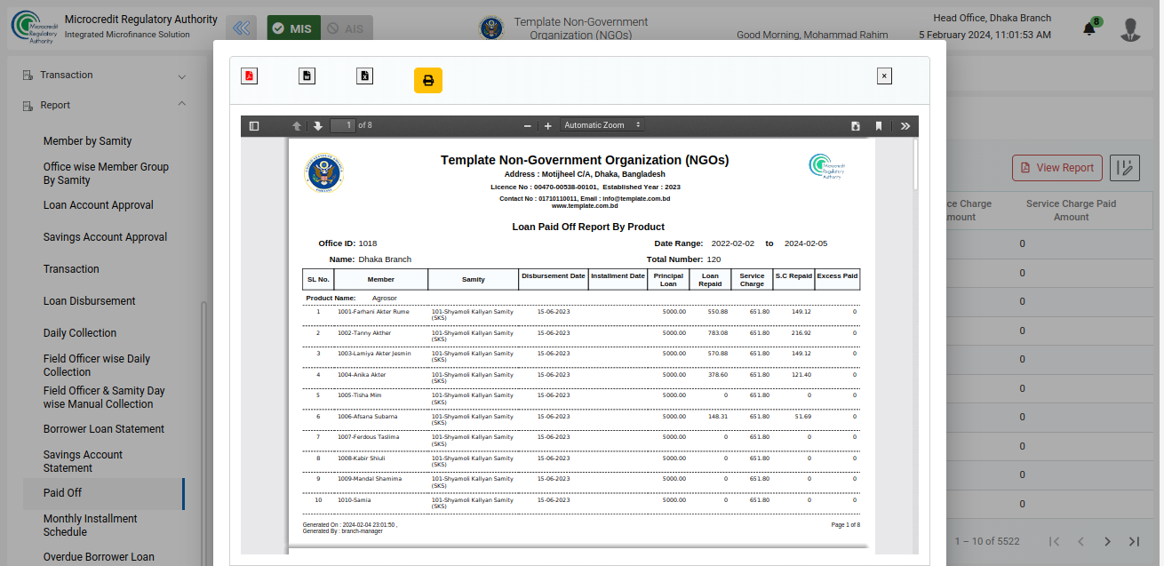Click the Head Office, Dhaka Branch label
1164x566 pixels.
[992, 18]
